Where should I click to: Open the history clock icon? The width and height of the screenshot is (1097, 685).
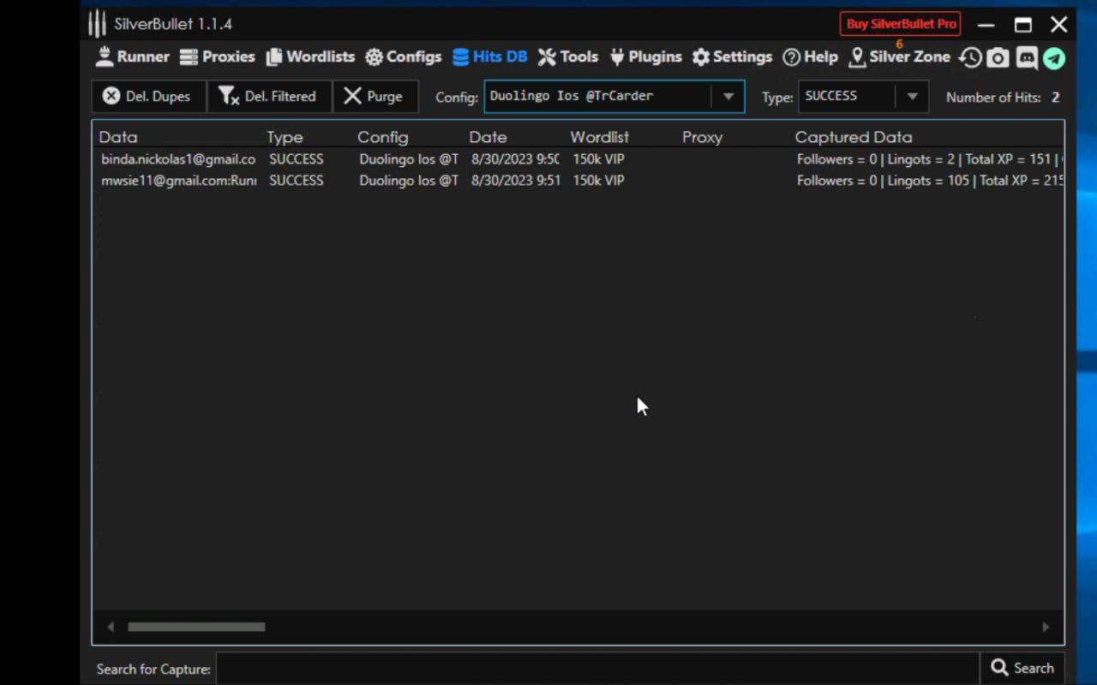[970, 57]
